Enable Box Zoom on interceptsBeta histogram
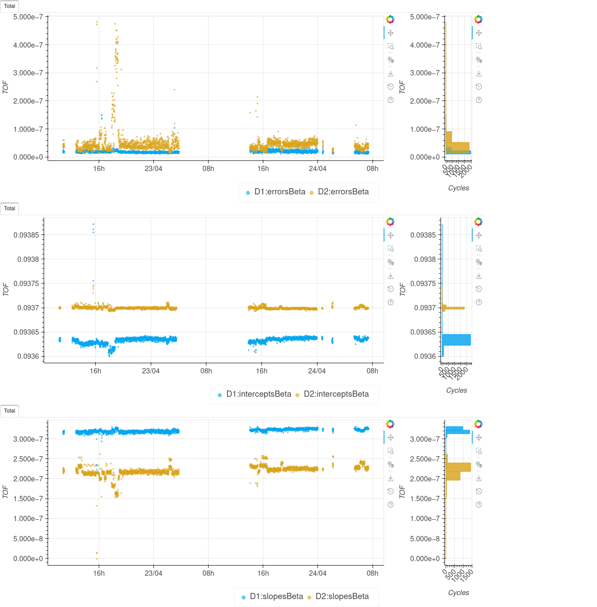The width and height of the screenshot is (597, 607). [x=479, y=249]
